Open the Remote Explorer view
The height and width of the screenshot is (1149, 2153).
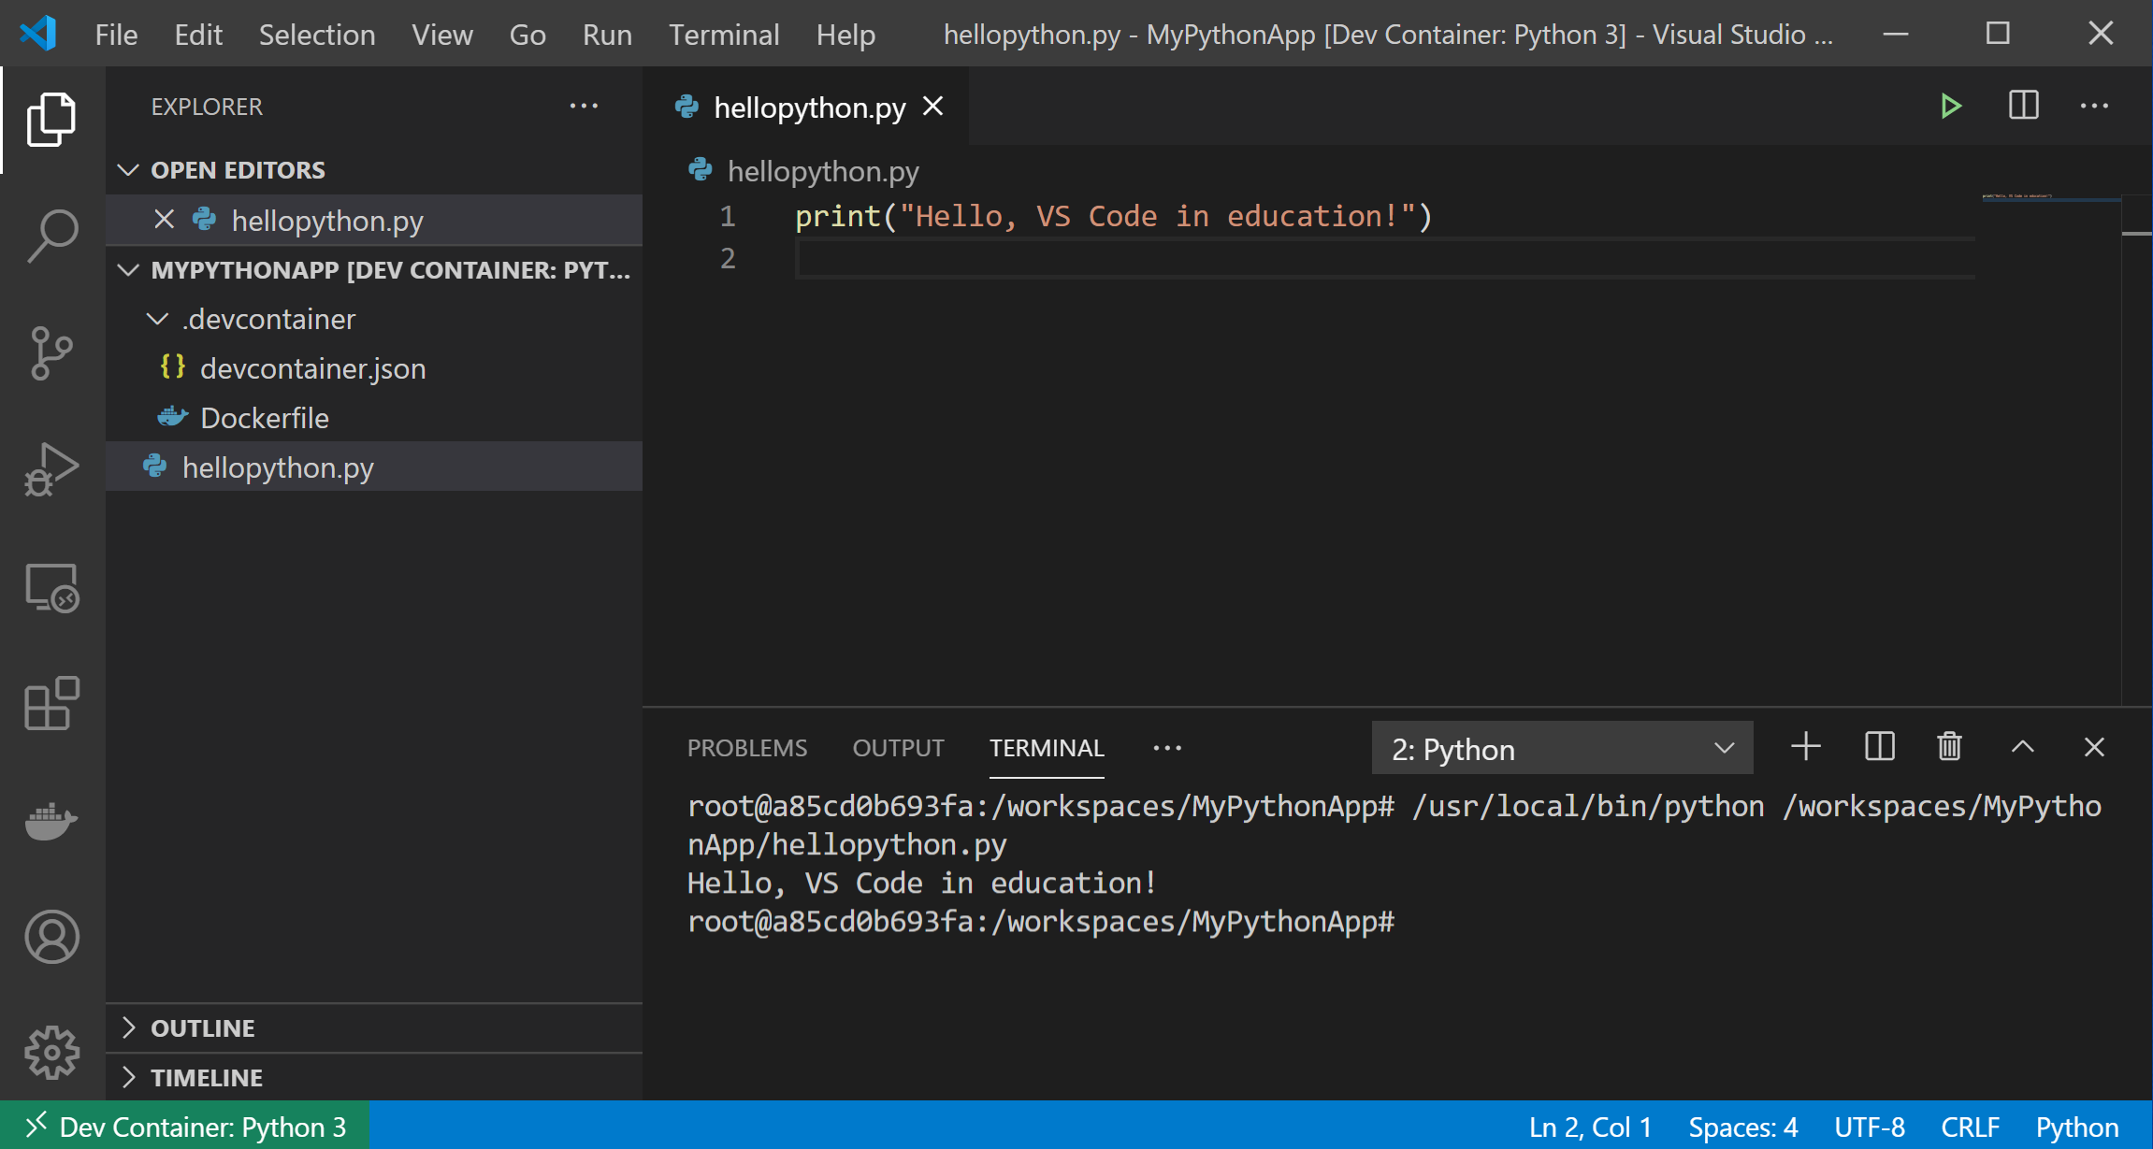51,587
